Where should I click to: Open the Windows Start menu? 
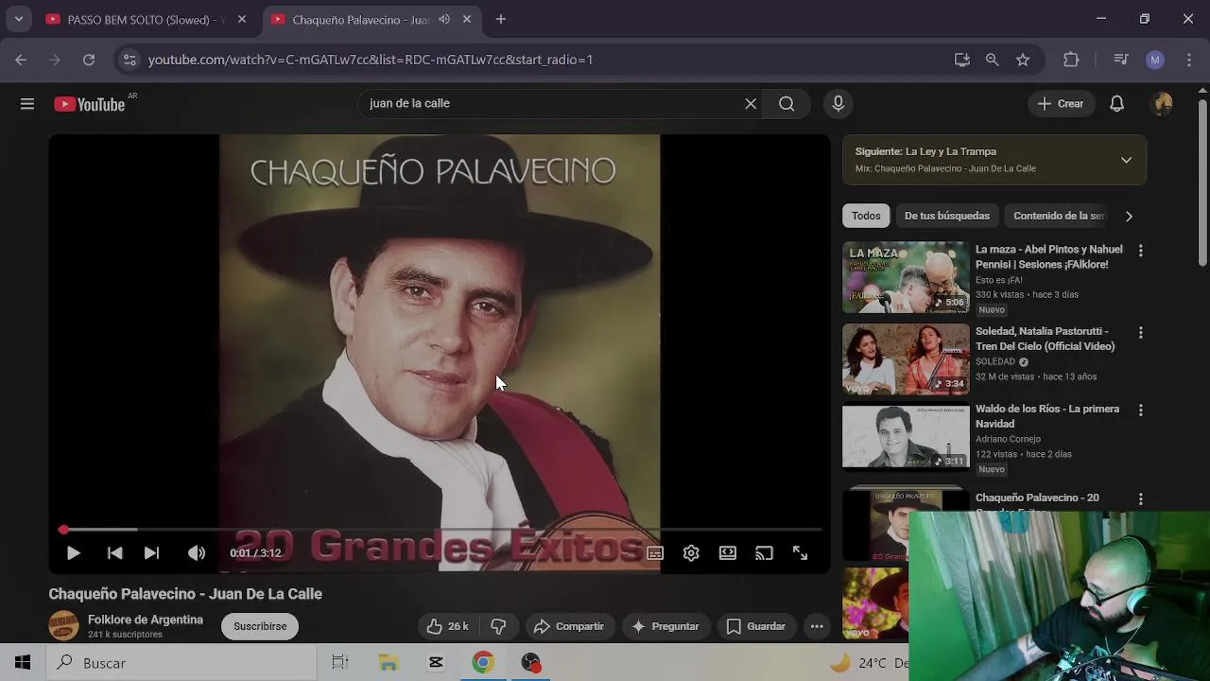click(x=23, y=663)
